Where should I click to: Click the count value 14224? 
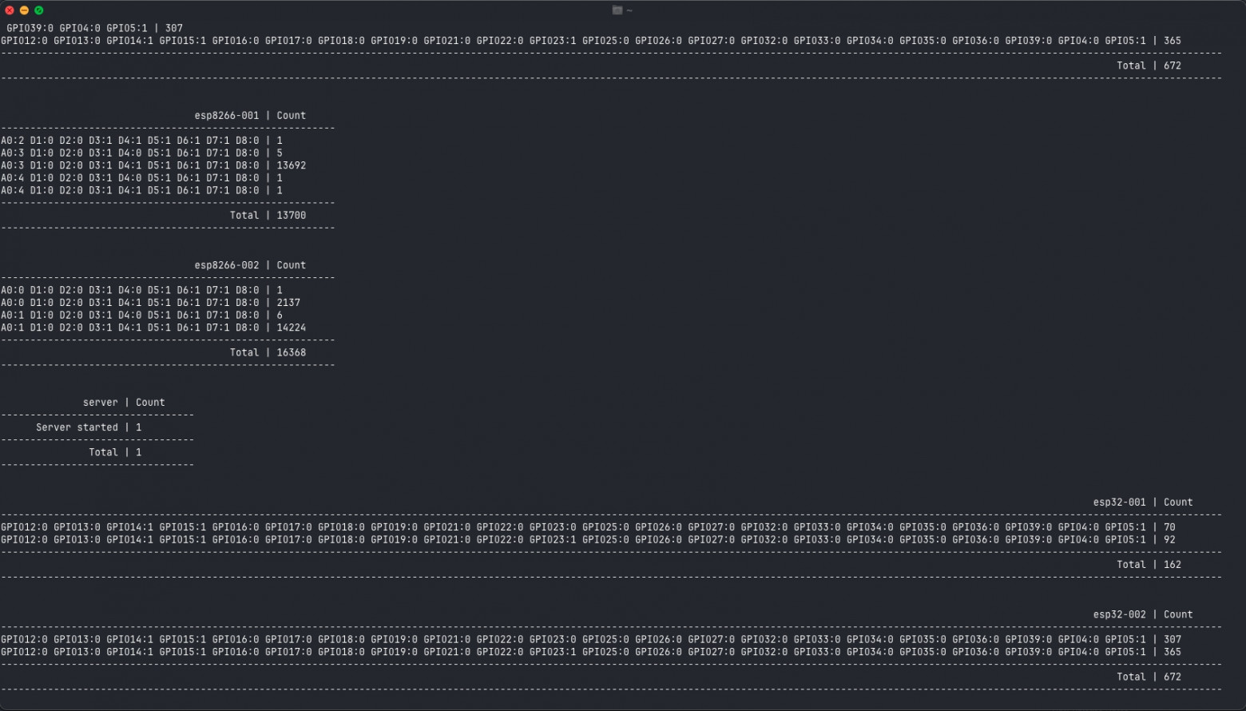click(x=292, y=328)
